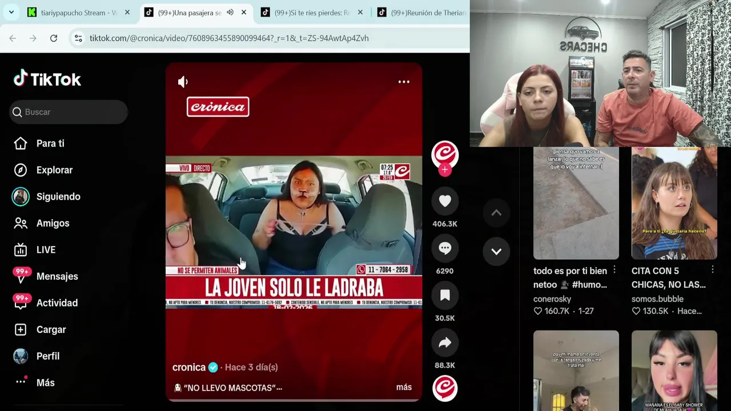The image size is (731, 411).
Task: Click the video title todo es por ti bien netoo
Action: pos(570,277)
